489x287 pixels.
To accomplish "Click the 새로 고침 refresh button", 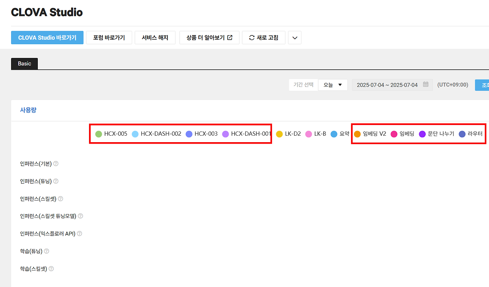I will click(x=264, y=38).
